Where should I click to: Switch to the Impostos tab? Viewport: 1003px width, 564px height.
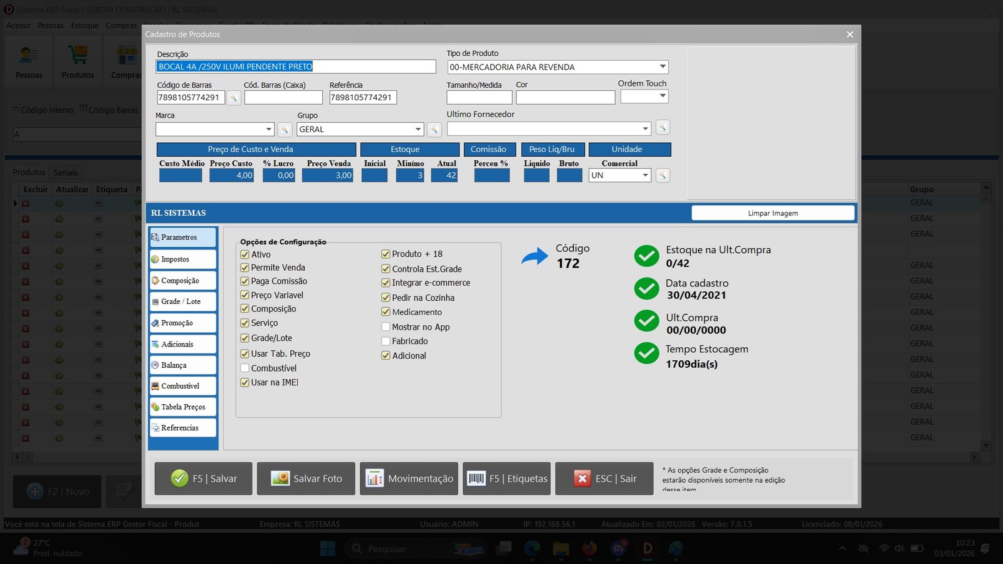click(x=183, y=259)
